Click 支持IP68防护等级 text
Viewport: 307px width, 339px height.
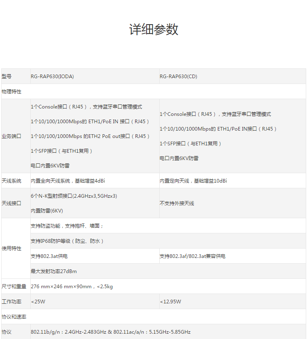67,241
